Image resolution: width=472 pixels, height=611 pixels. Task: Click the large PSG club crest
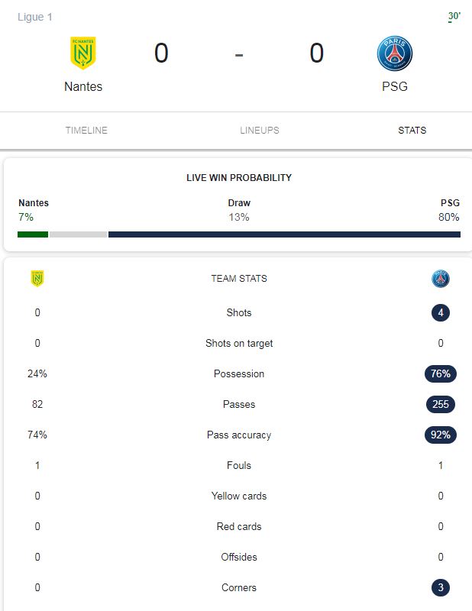click(x=394, y=53)
